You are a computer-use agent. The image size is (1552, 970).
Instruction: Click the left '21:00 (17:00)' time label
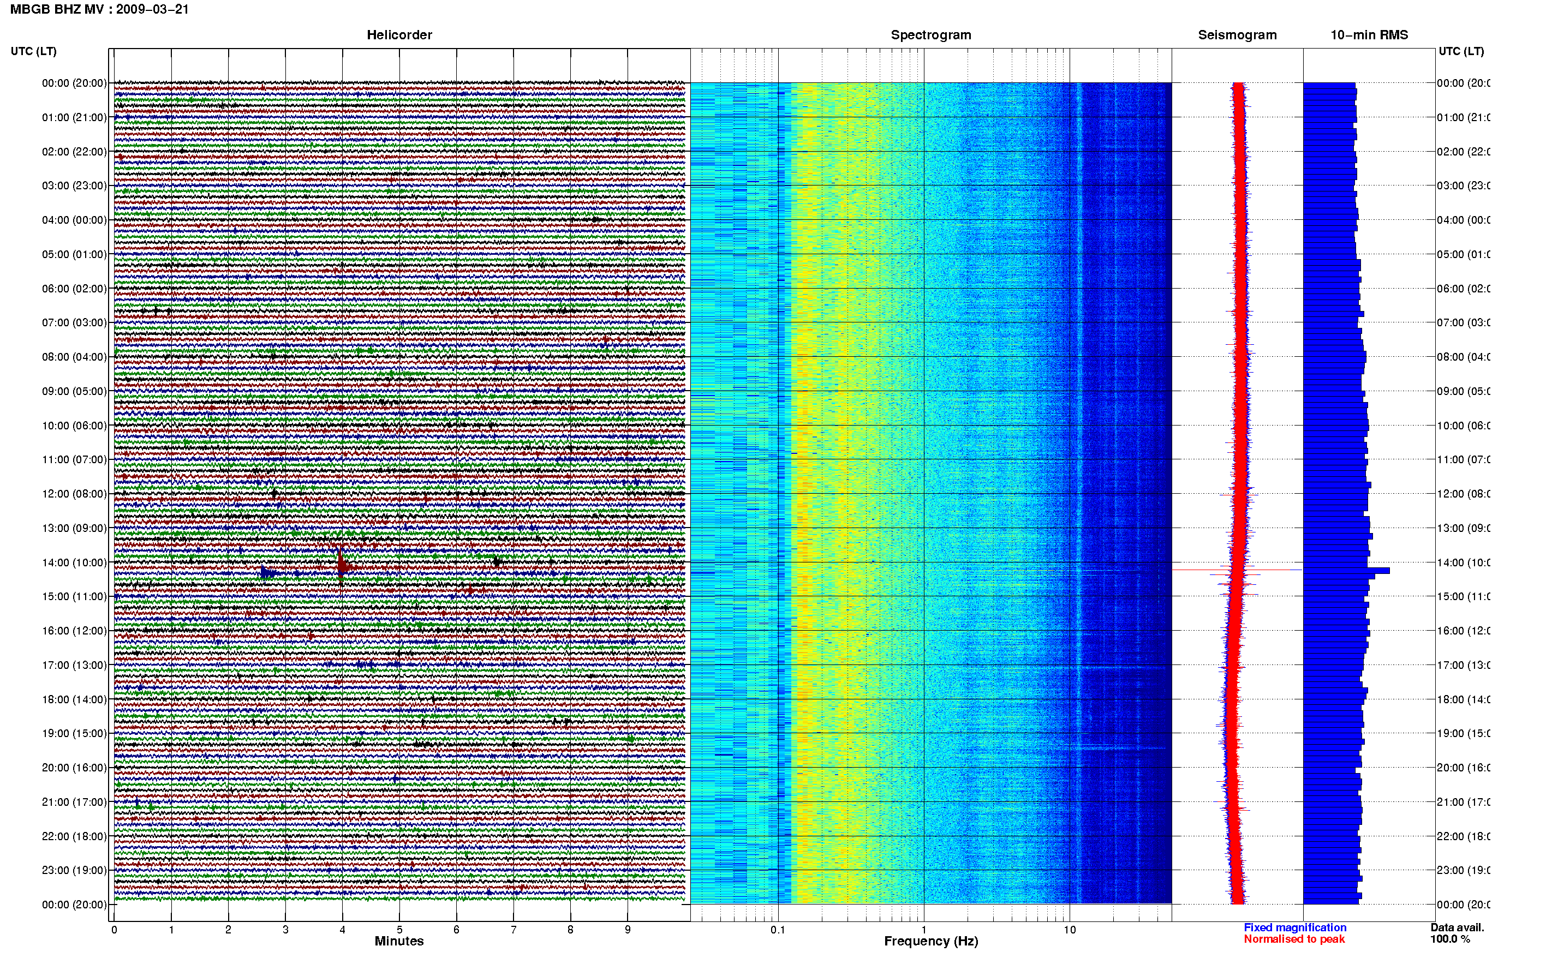click(74, 802)
